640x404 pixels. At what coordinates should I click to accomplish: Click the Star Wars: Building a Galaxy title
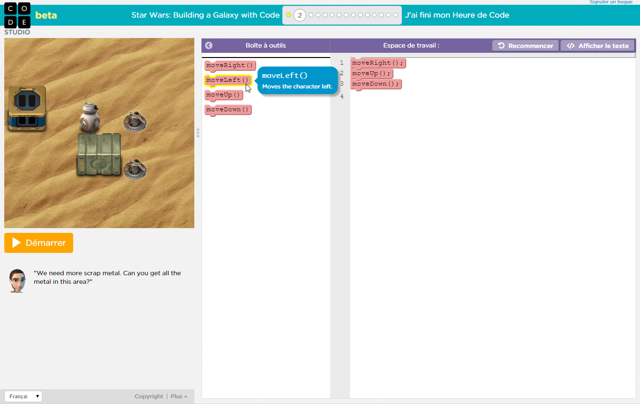206,15
